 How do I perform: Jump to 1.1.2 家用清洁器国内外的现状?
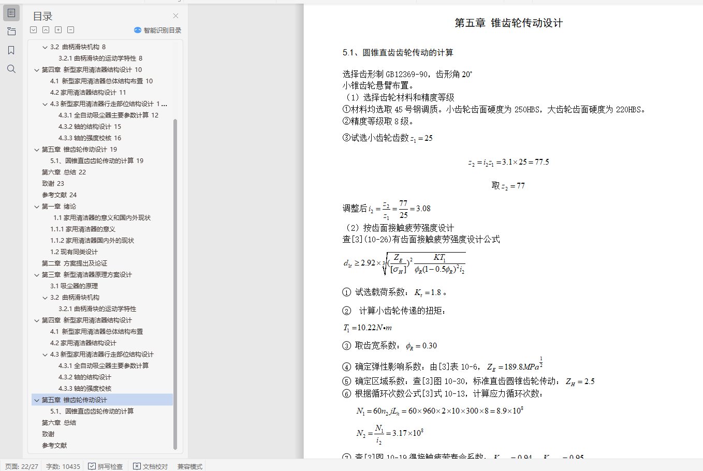click(92, 241)
